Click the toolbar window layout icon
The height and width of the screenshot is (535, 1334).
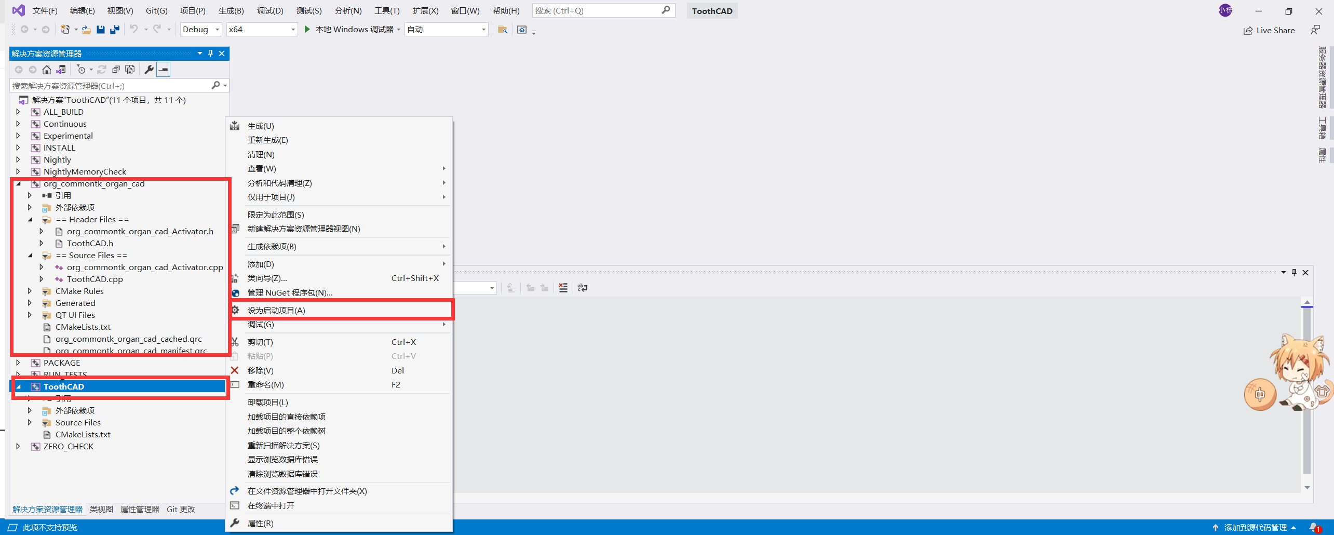click(x=522, y=30)
